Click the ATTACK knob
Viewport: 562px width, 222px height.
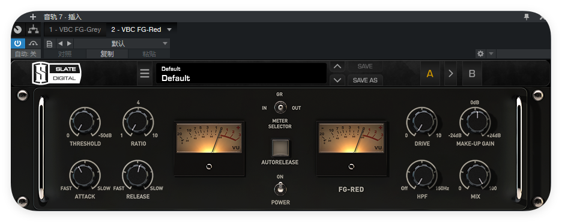click(85, 175)
